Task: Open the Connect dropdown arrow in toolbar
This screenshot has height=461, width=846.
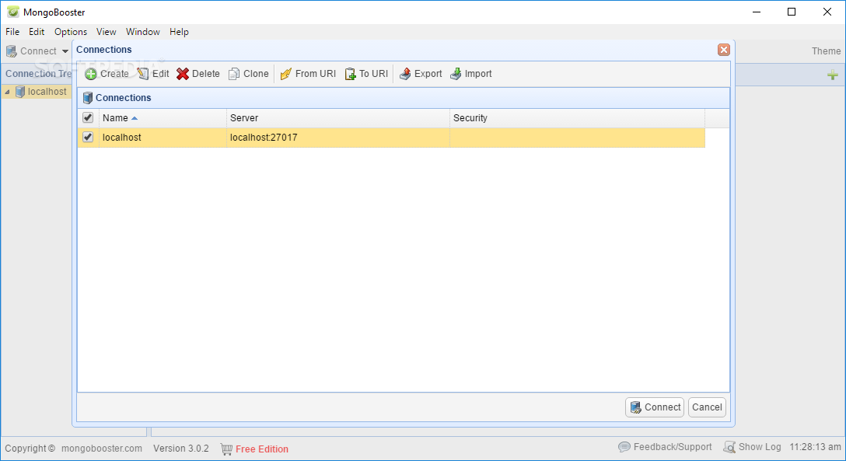Action: pyautogui.click(x=65, y=52)
